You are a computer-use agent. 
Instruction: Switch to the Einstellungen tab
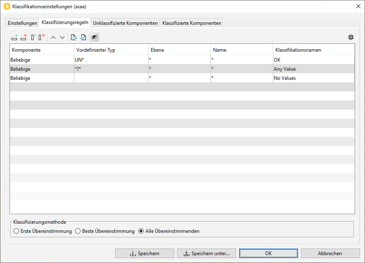point(22,23)
